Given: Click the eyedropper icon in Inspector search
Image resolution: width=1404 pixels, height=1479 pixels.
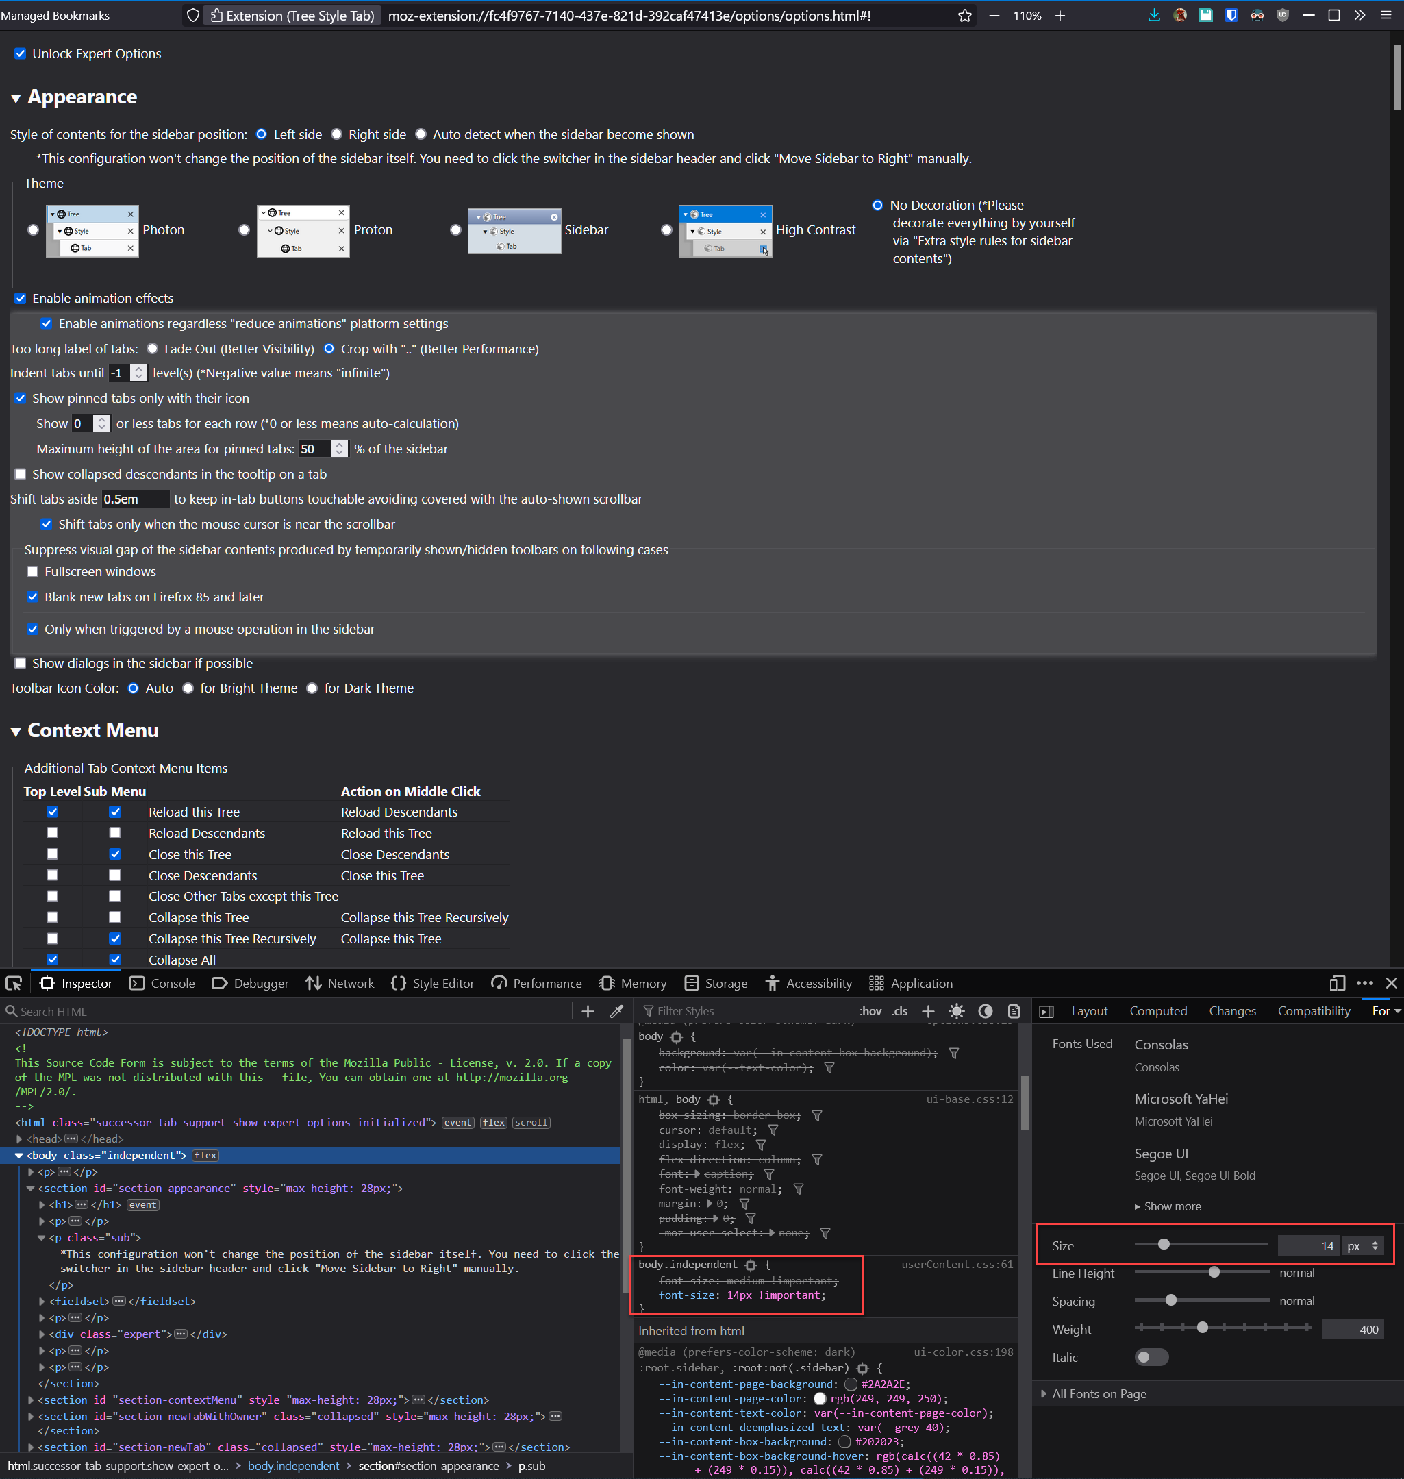Looking at the screenshot, I should (x=616, y=1011).
